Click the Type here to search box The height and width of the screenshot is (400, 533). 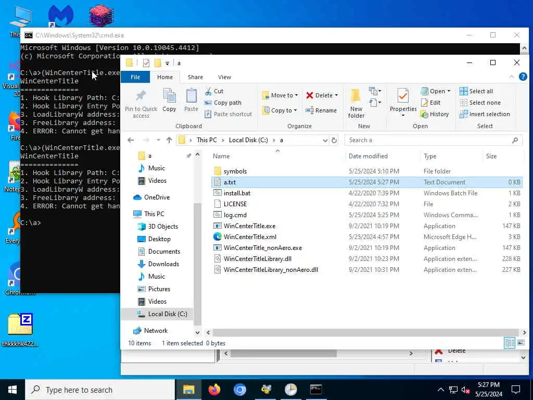coord(100,390)
